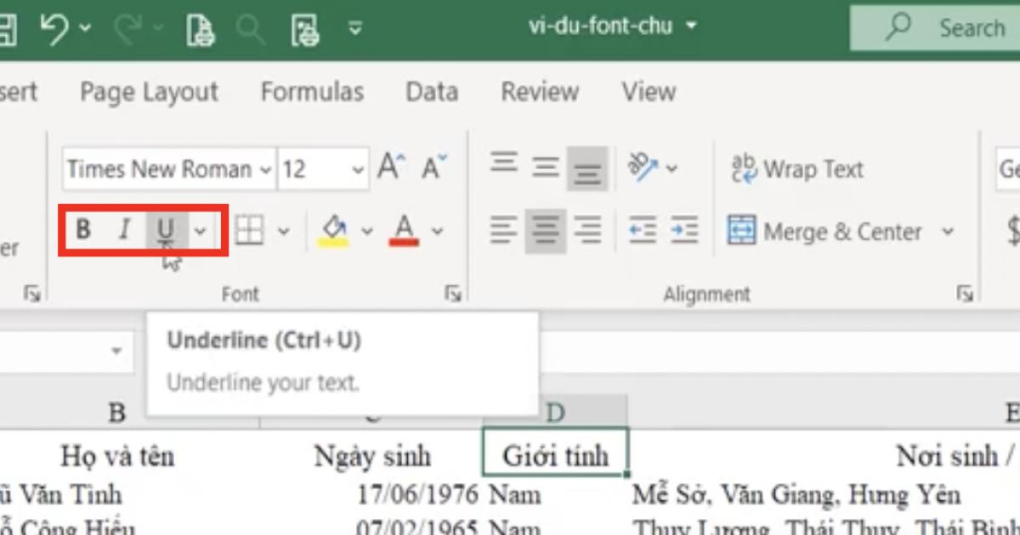The width and height of the screenshot is (1020, 535).
Task: Toggle Underline formatting
Action: click(166, 229)
